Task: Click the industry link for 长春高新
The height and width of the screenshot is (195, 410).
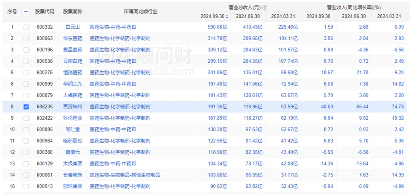Action: pyautogui.click(x=125, y=175)
